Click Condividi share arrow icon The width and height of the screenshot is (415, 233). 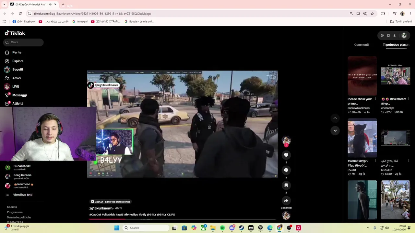(x=286, y=201)
